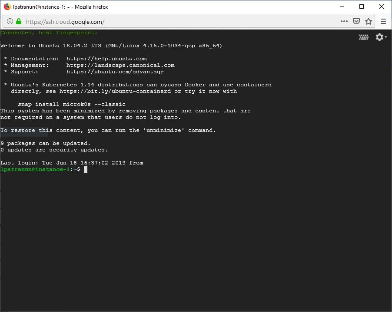Click the https://help.ubuntu.com text
Screen dimensions: 392x312
(x=106, y=59)
